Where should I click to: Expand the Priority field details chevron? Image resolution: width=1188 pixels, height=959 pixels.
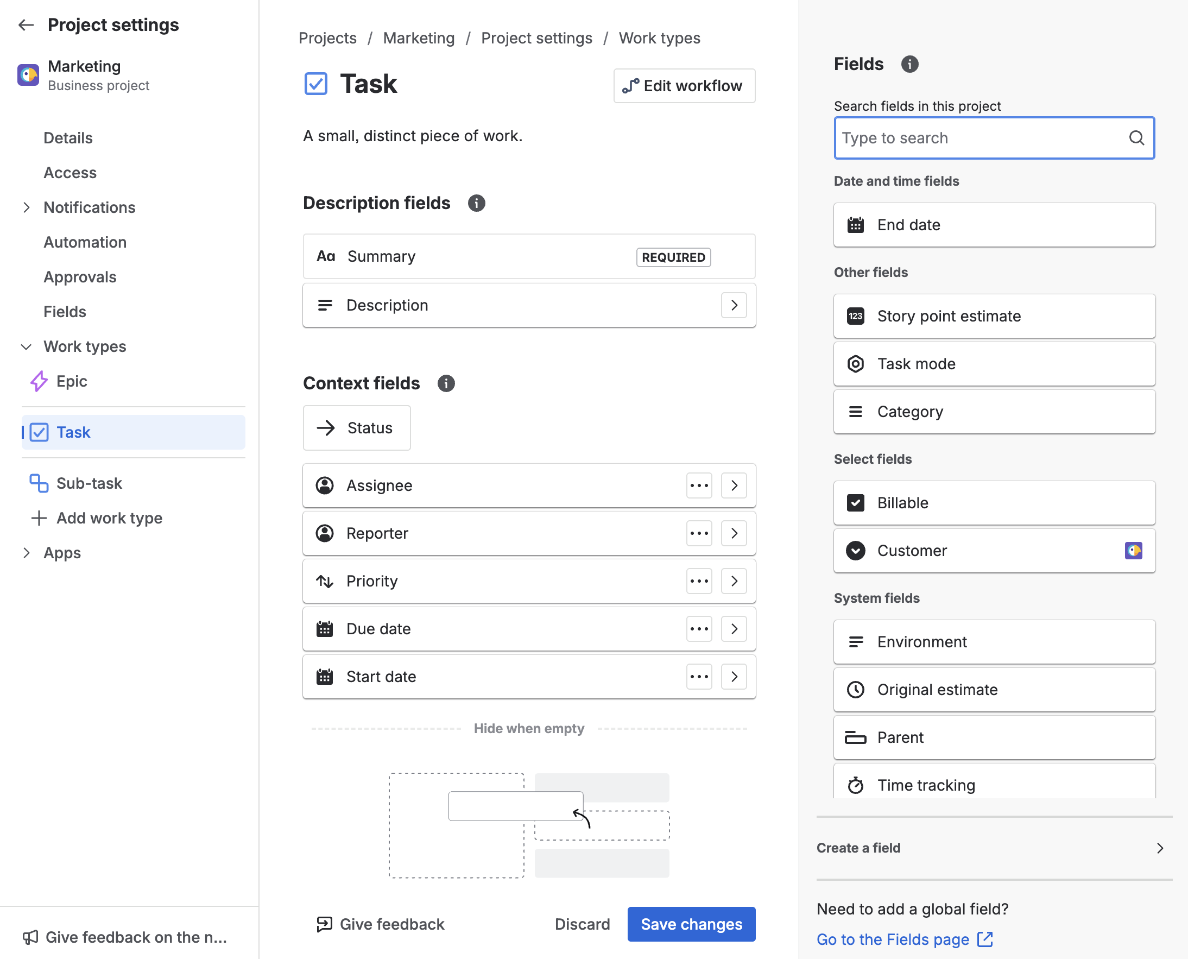pyautogui.click(x=734, y=581)
